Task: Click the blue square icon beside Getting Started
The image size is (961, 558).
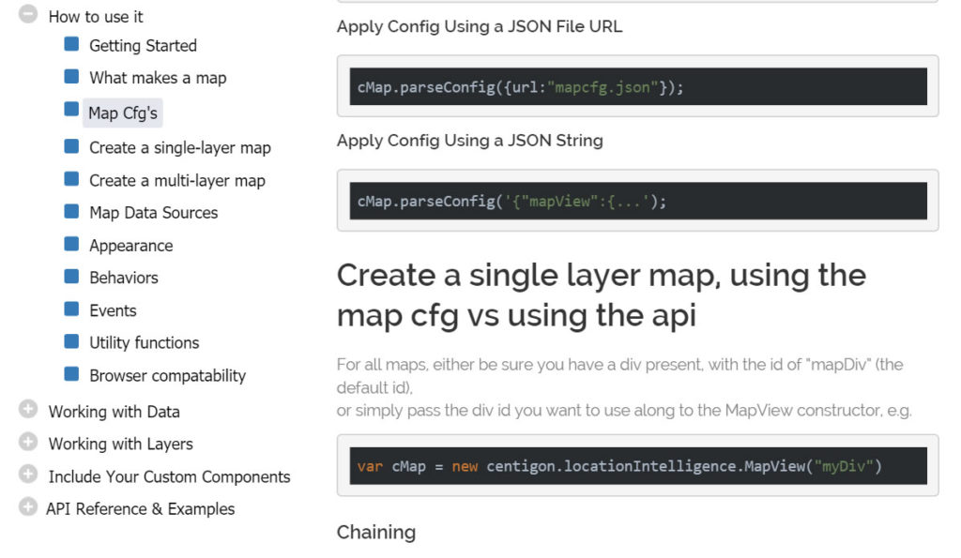Action: [72, 44]
